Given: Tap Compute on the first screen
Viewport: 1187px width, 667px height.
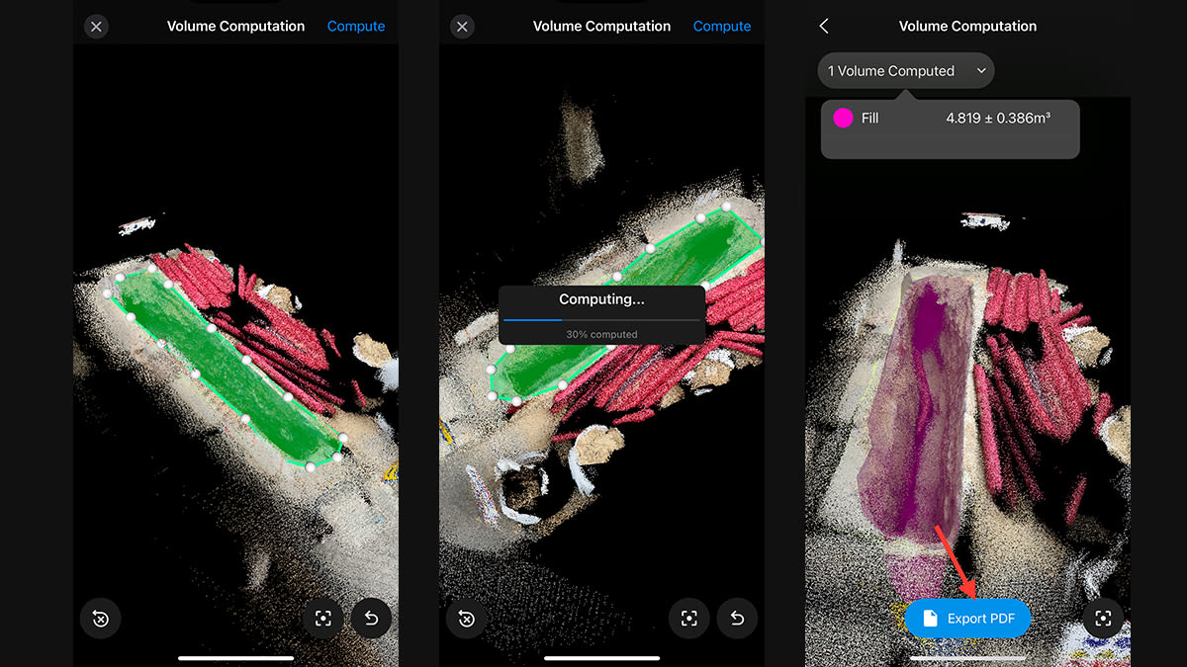Looking at the screenshot, I should click(x=356, y=26).
